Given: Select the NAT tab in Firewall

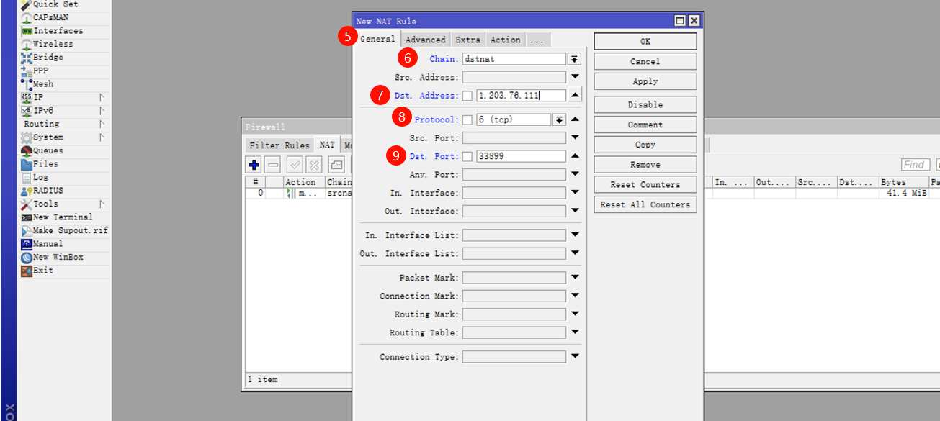Looking at the screenshot, I should (327, 145).
